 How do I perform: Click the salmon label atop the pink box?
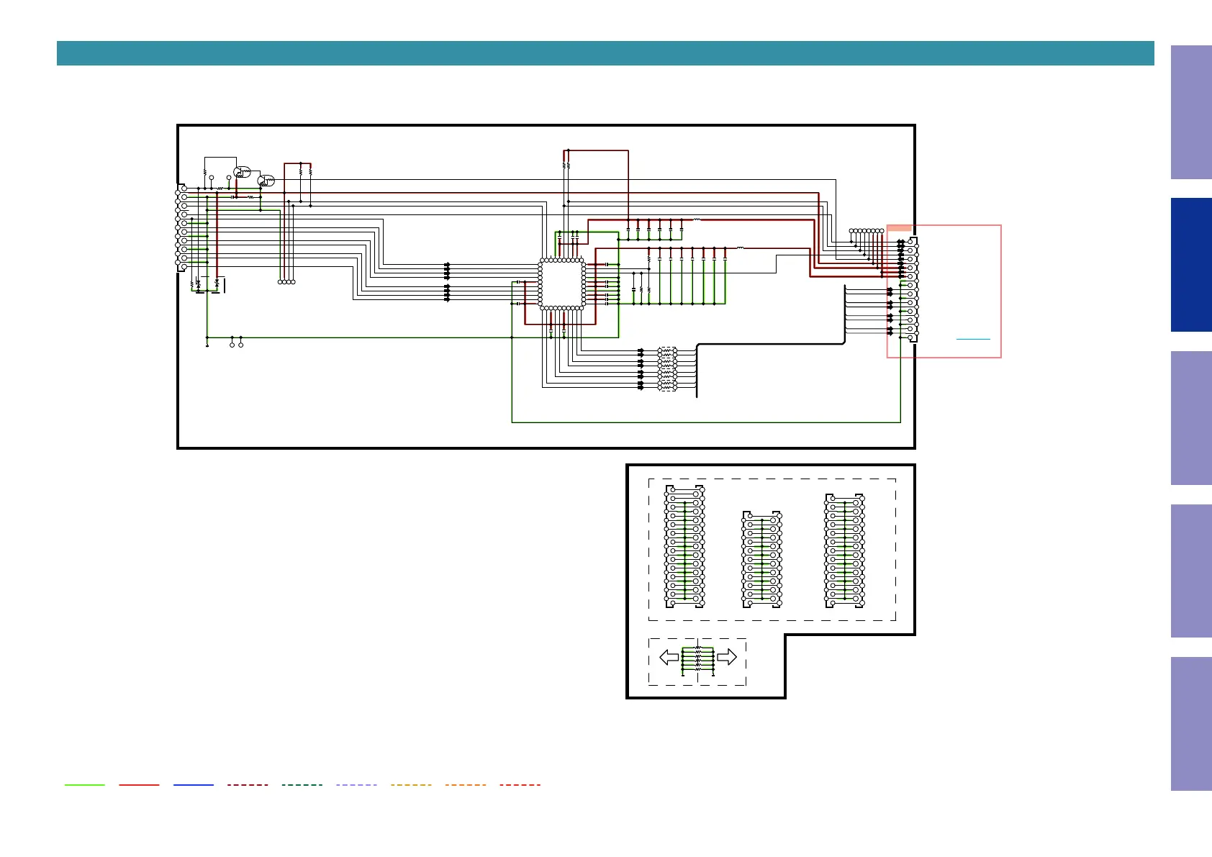tap(900, 228)
